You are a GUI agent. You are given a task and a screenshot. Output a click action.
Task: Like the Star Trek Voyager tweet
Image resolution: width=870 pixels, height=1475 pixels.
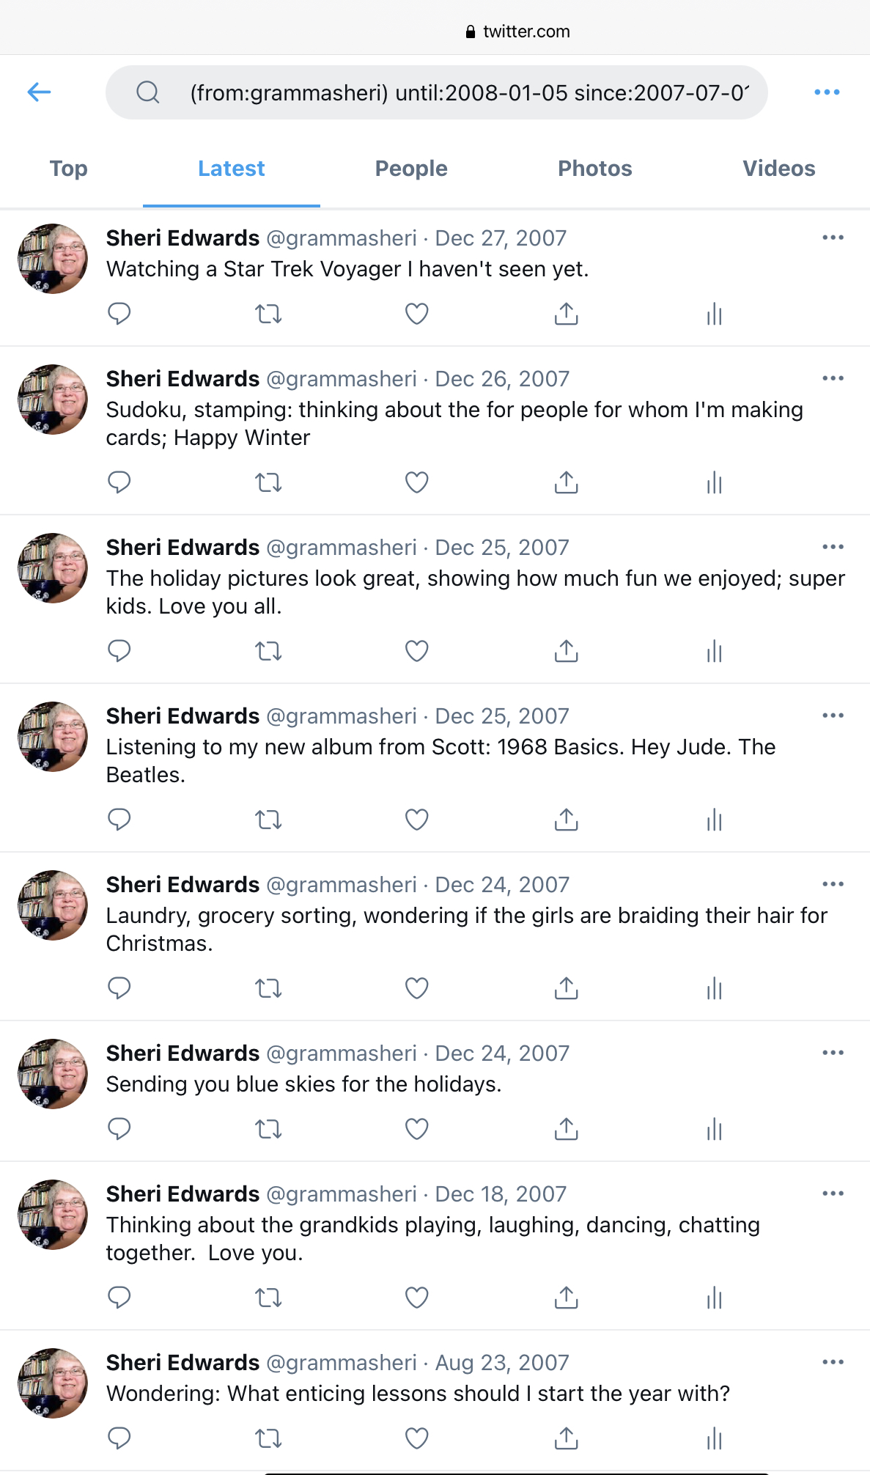(x=416, y=315)
